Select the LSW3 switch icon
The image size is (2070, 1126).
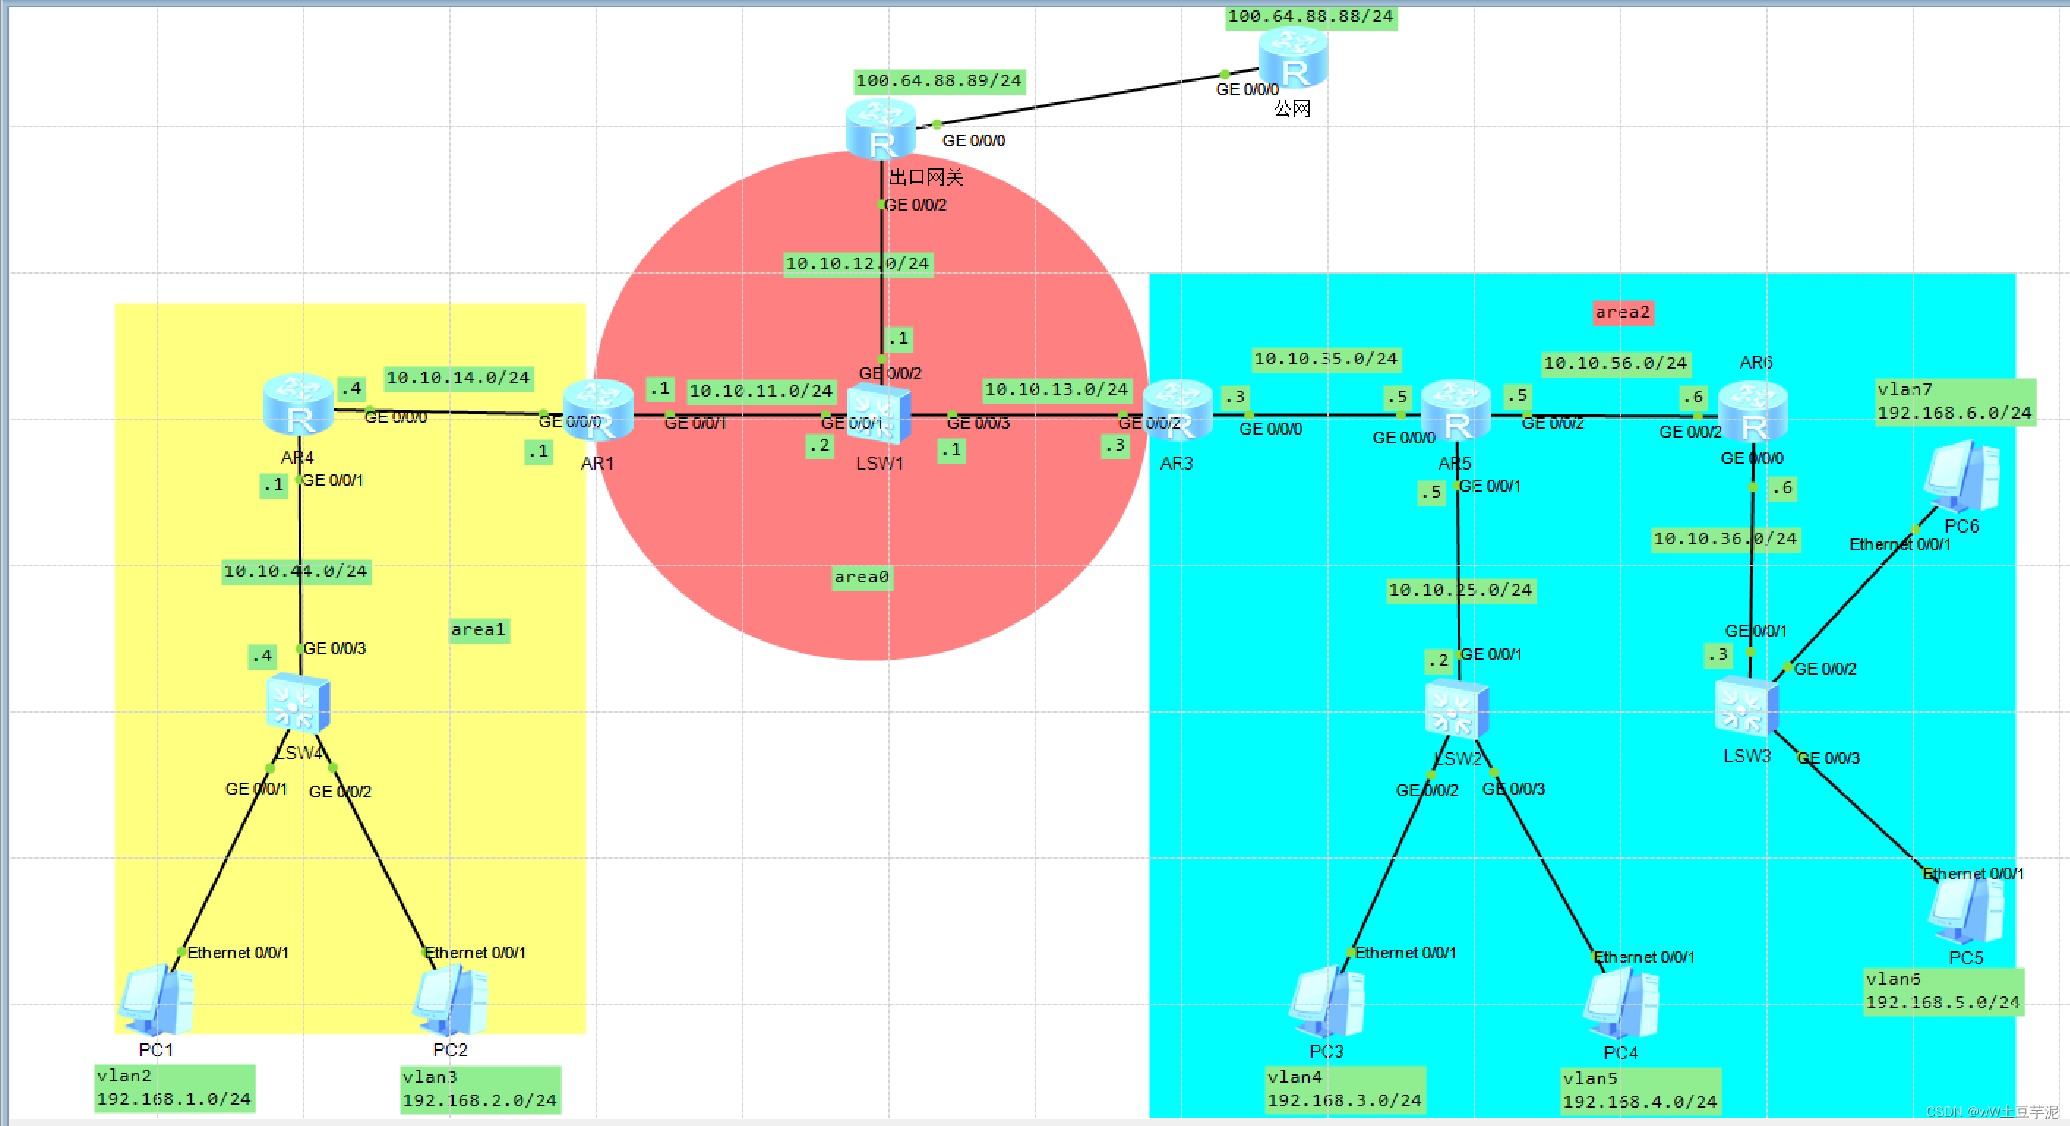pos(1745,707)
